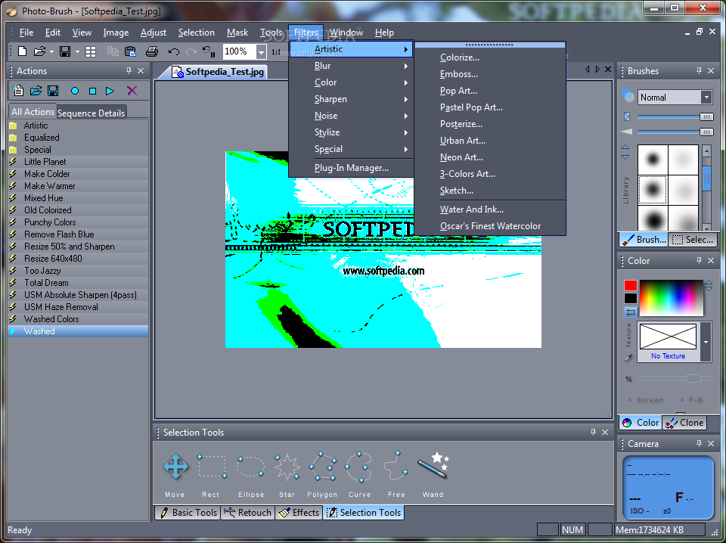Select the Move selection tool

tap(175, 467)
